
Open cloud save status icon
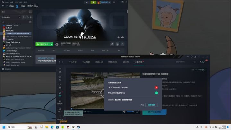57,44
